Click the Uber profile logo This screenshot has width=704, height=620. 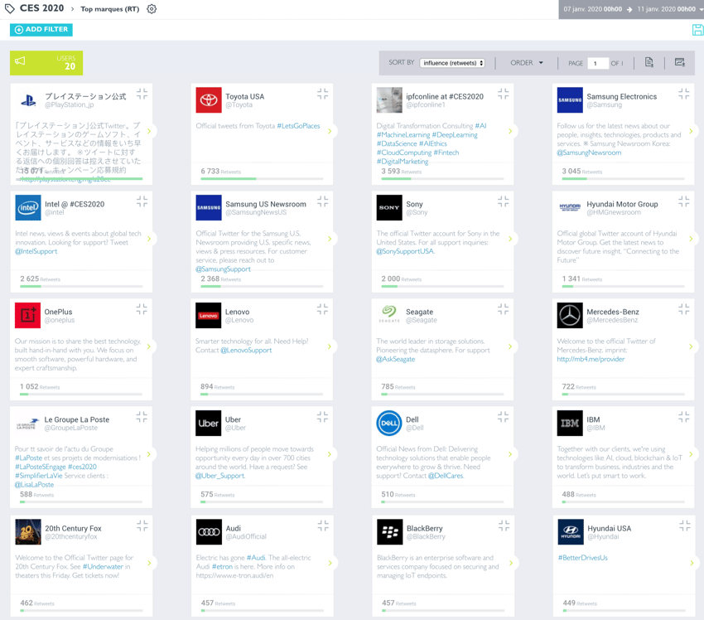click(x=209, y=424)
